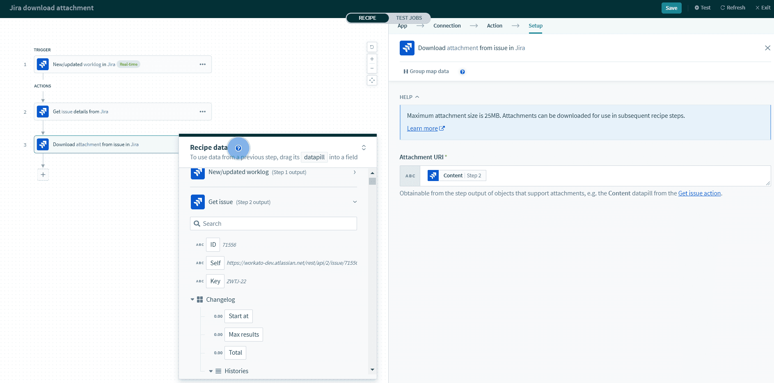The width and height of the screenshot is (774, 383).
Task: Click the canvas undo/reset icon
Action: click(x=372, y=47)
